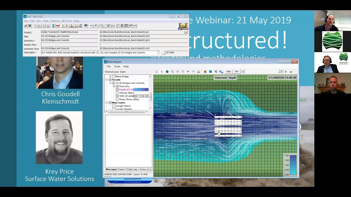The width and height of the screenshot is (351, 197).
Task: Click the Max button in RAS Mapper toolbar
Action: (229, 71)
